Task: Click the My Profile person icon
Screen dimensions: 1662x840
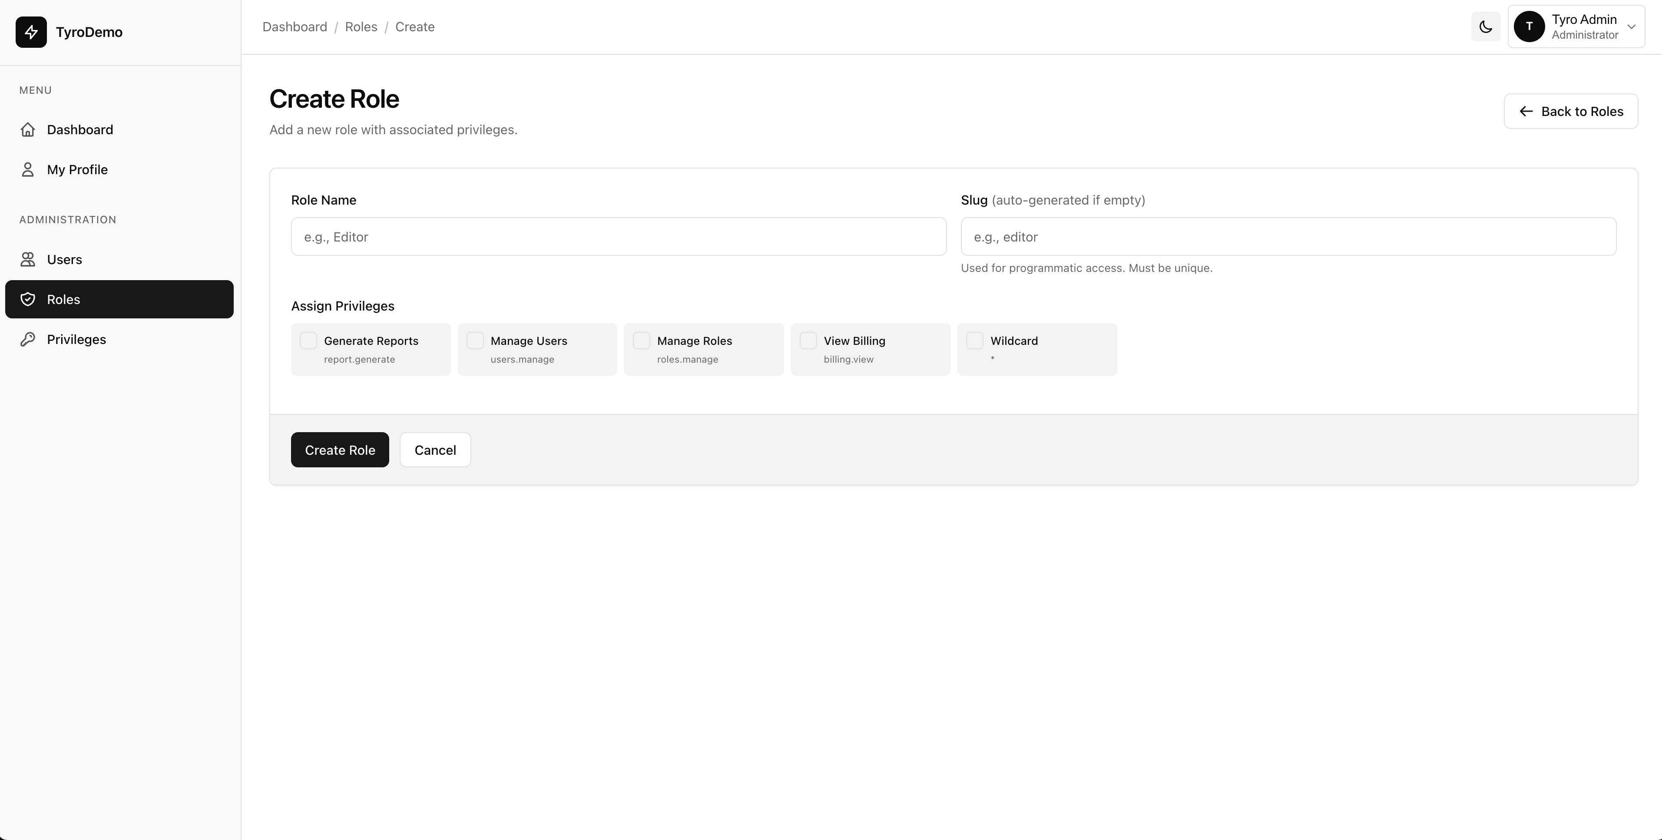Action: tap(28, 169)
